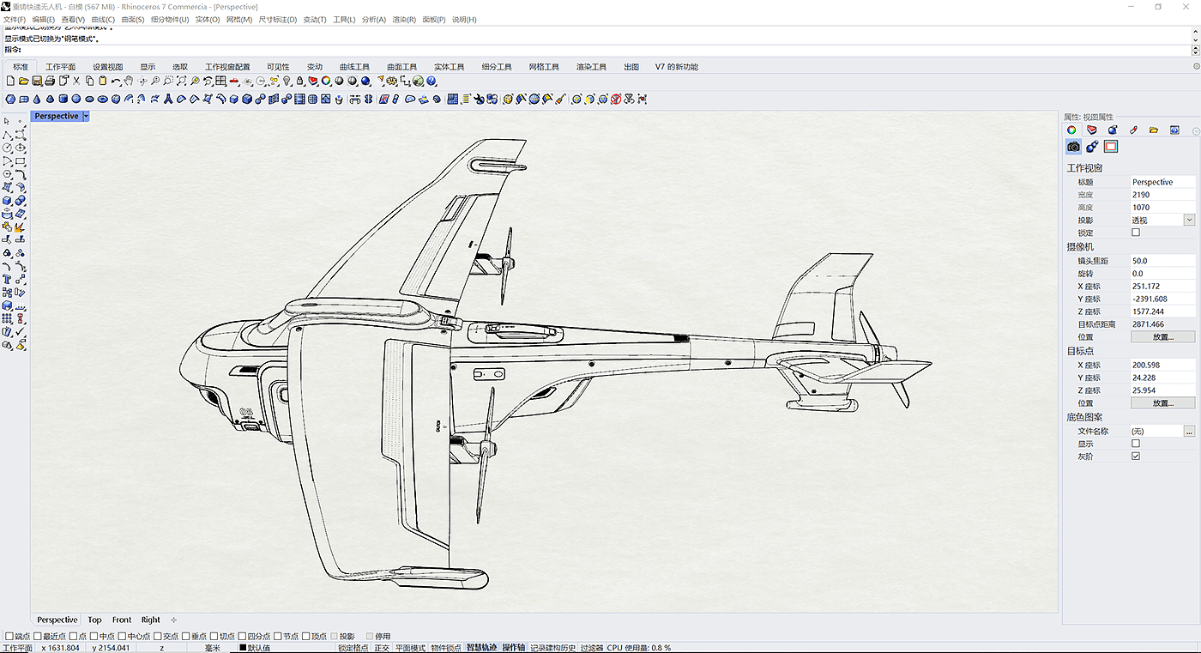Activate the Pan hand tool
This screenshot has height=653, width=1201.
tap(129, 82)
